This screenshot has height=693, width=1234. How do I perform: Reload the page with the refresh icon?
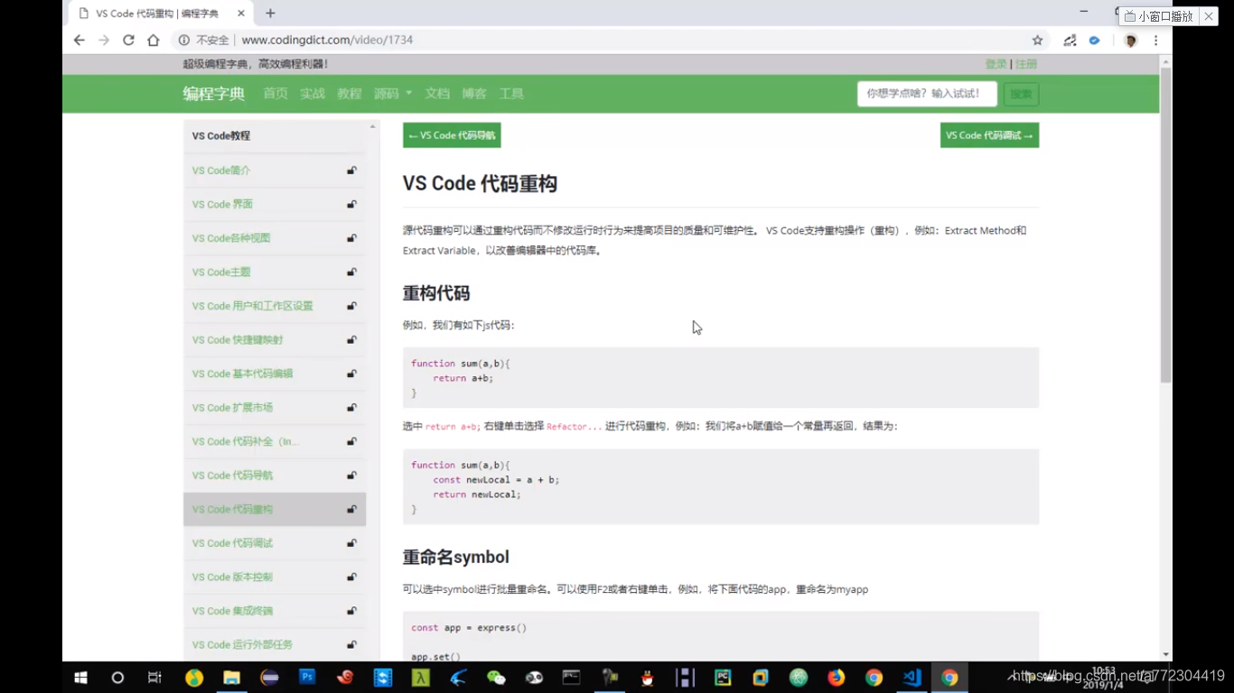128,41
